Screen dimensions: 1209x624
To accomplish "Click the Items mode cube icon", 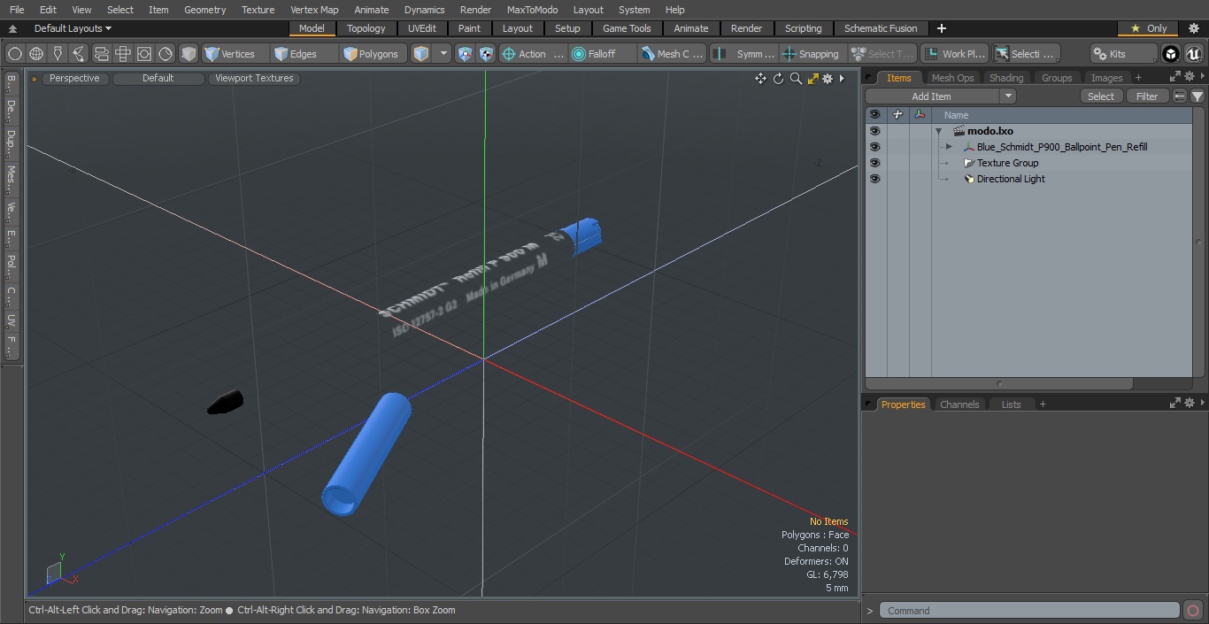I will [421, 54].
